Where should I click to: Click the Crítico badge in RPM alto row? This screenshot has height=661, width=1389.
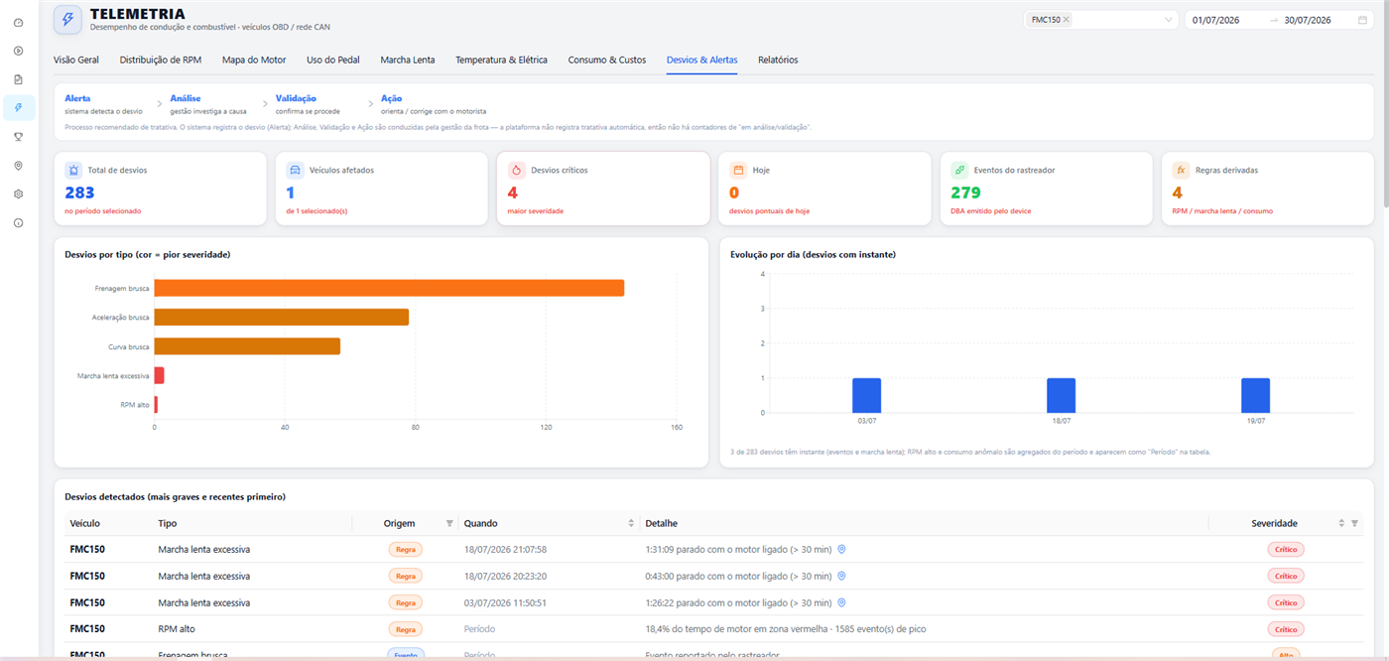(x=1286, y=629)
